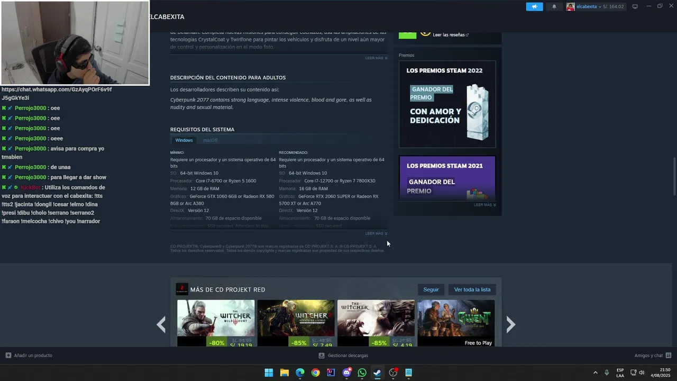Image resolution: width=677 pixels, height=381 pixels.
Task: Click the '16 GB de RAM' recommended value
Action: 313,188
